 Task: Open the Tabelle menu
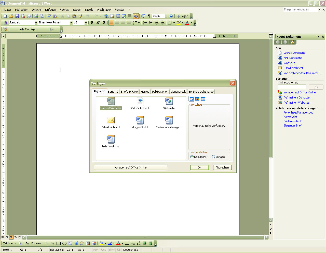click(89, 10)
